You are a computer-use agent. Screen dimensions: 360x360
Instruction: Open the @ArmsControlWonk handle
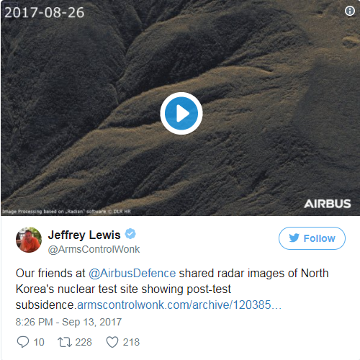[94, 249]
